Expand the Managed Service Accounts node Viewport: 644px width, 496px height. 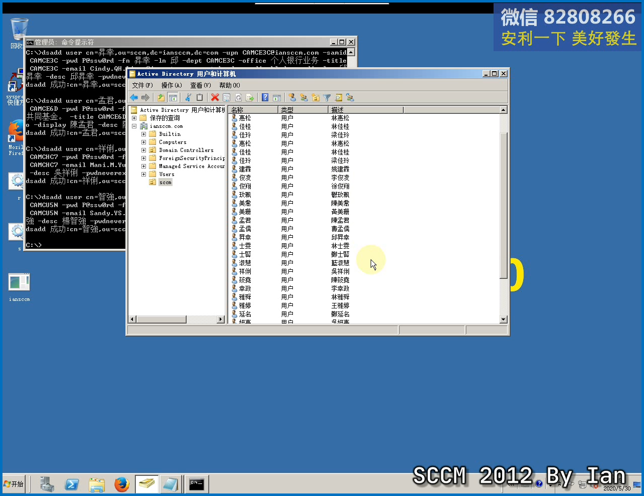pos(143,167)
